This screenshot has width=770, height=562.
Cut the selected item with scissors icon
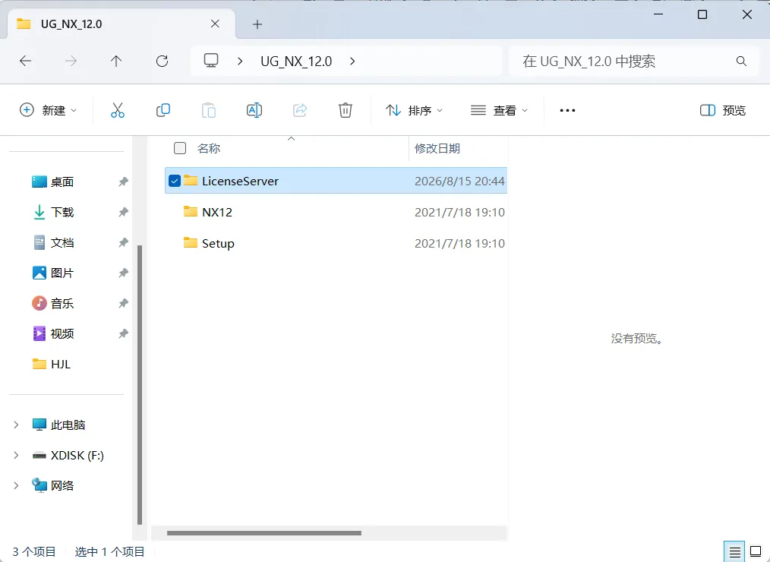[x=118, y=110]
